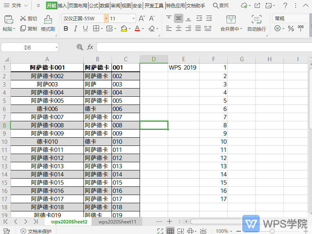Click the Format Painter (格式刷) icon
312x234 pixels.
point(48,20)
